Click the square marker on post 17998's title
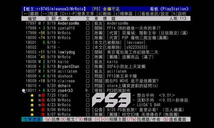The height and width of the screenshot is (128, 214). click(x=88, y=28)
